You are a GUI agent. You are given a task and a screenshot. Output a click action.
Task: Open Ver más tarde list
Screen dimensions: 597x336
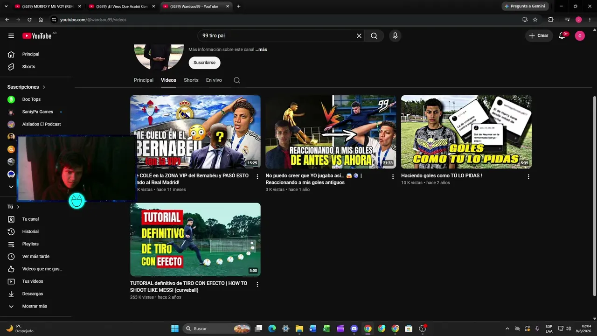click(x=36, y=256)
